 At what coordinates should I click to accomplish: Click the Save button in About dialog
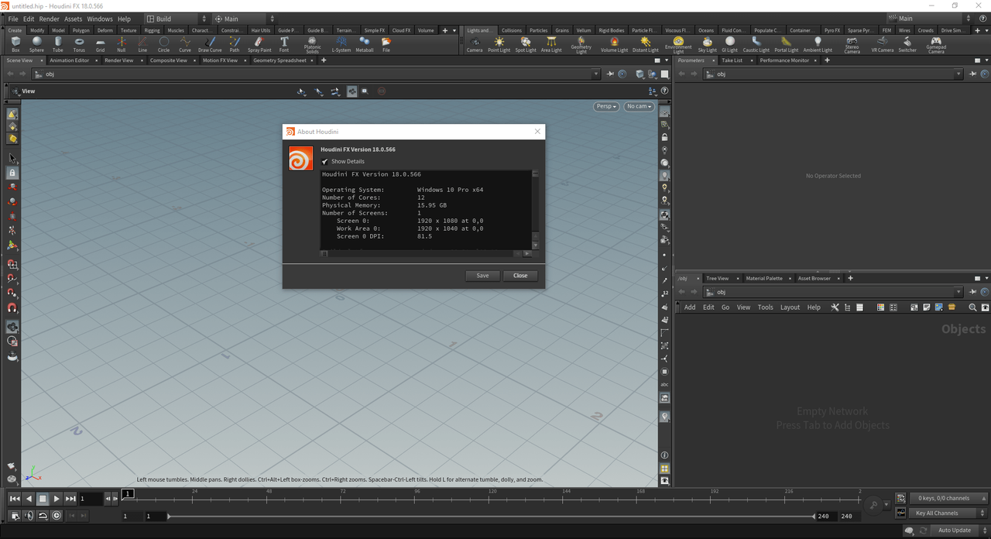point(482,276)
